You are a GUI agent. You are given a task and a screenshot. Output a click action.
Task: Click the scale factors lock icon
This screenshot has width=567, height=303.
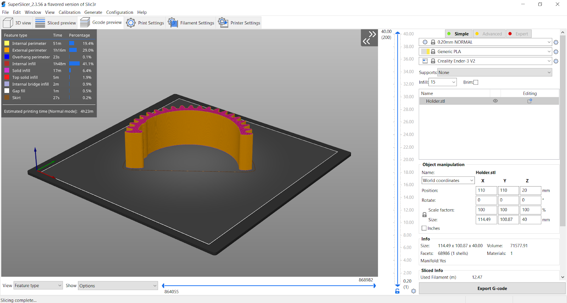point(424,215)
